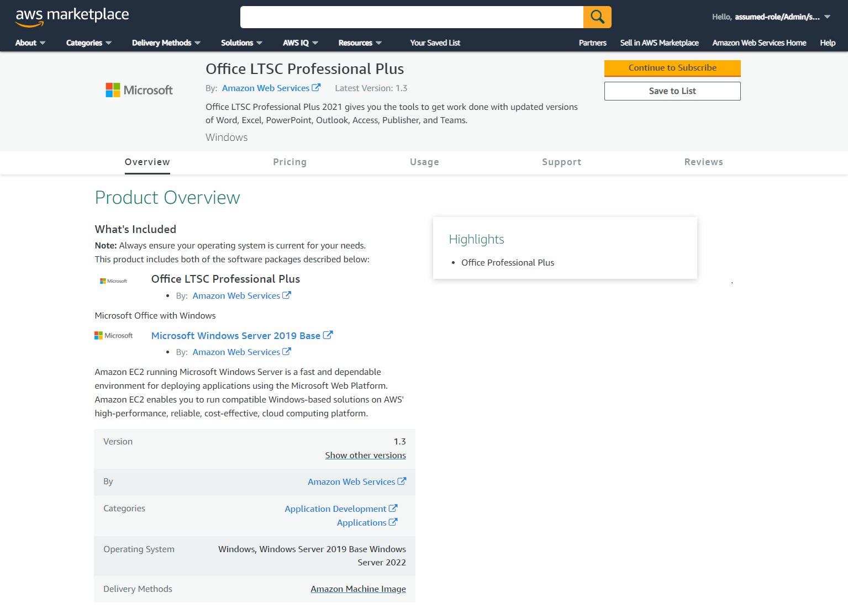
Task: Click the 'Product Overview' heading
Action: click(x=167, y=197)
